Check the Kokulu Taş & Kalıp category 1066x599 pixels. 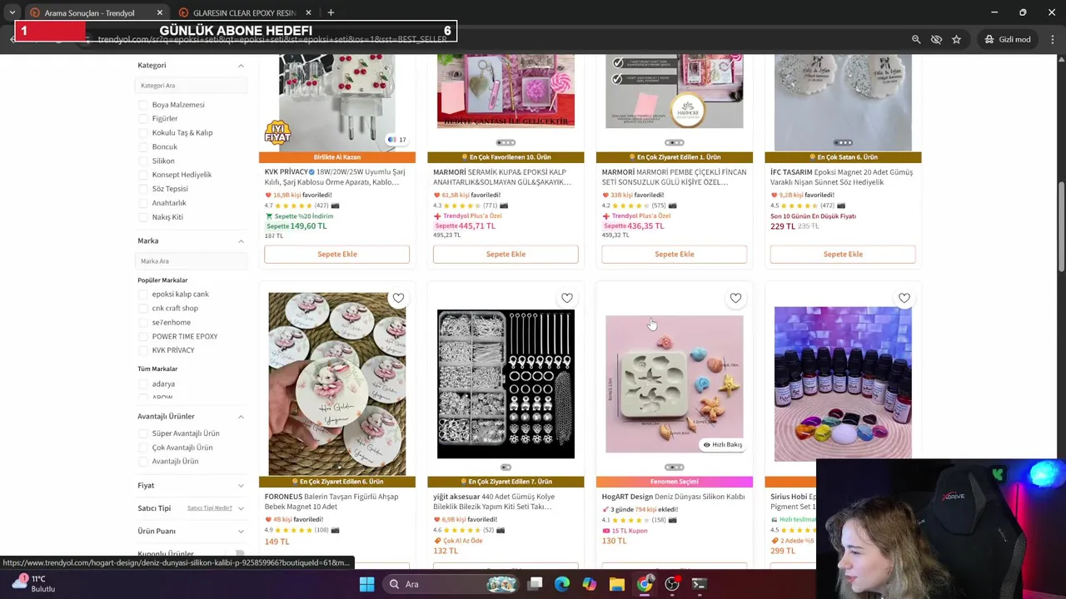coord(143,133)
